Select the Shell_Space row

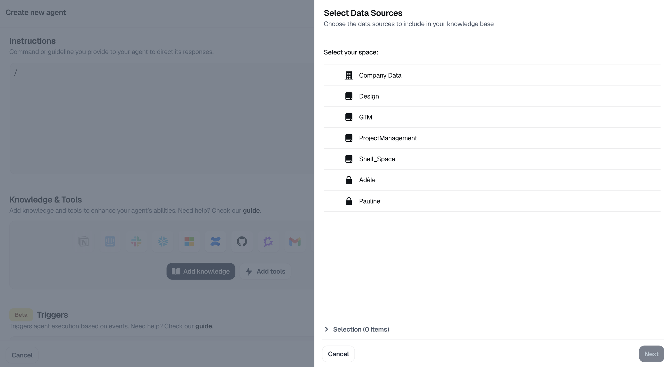tap(377, 159)
